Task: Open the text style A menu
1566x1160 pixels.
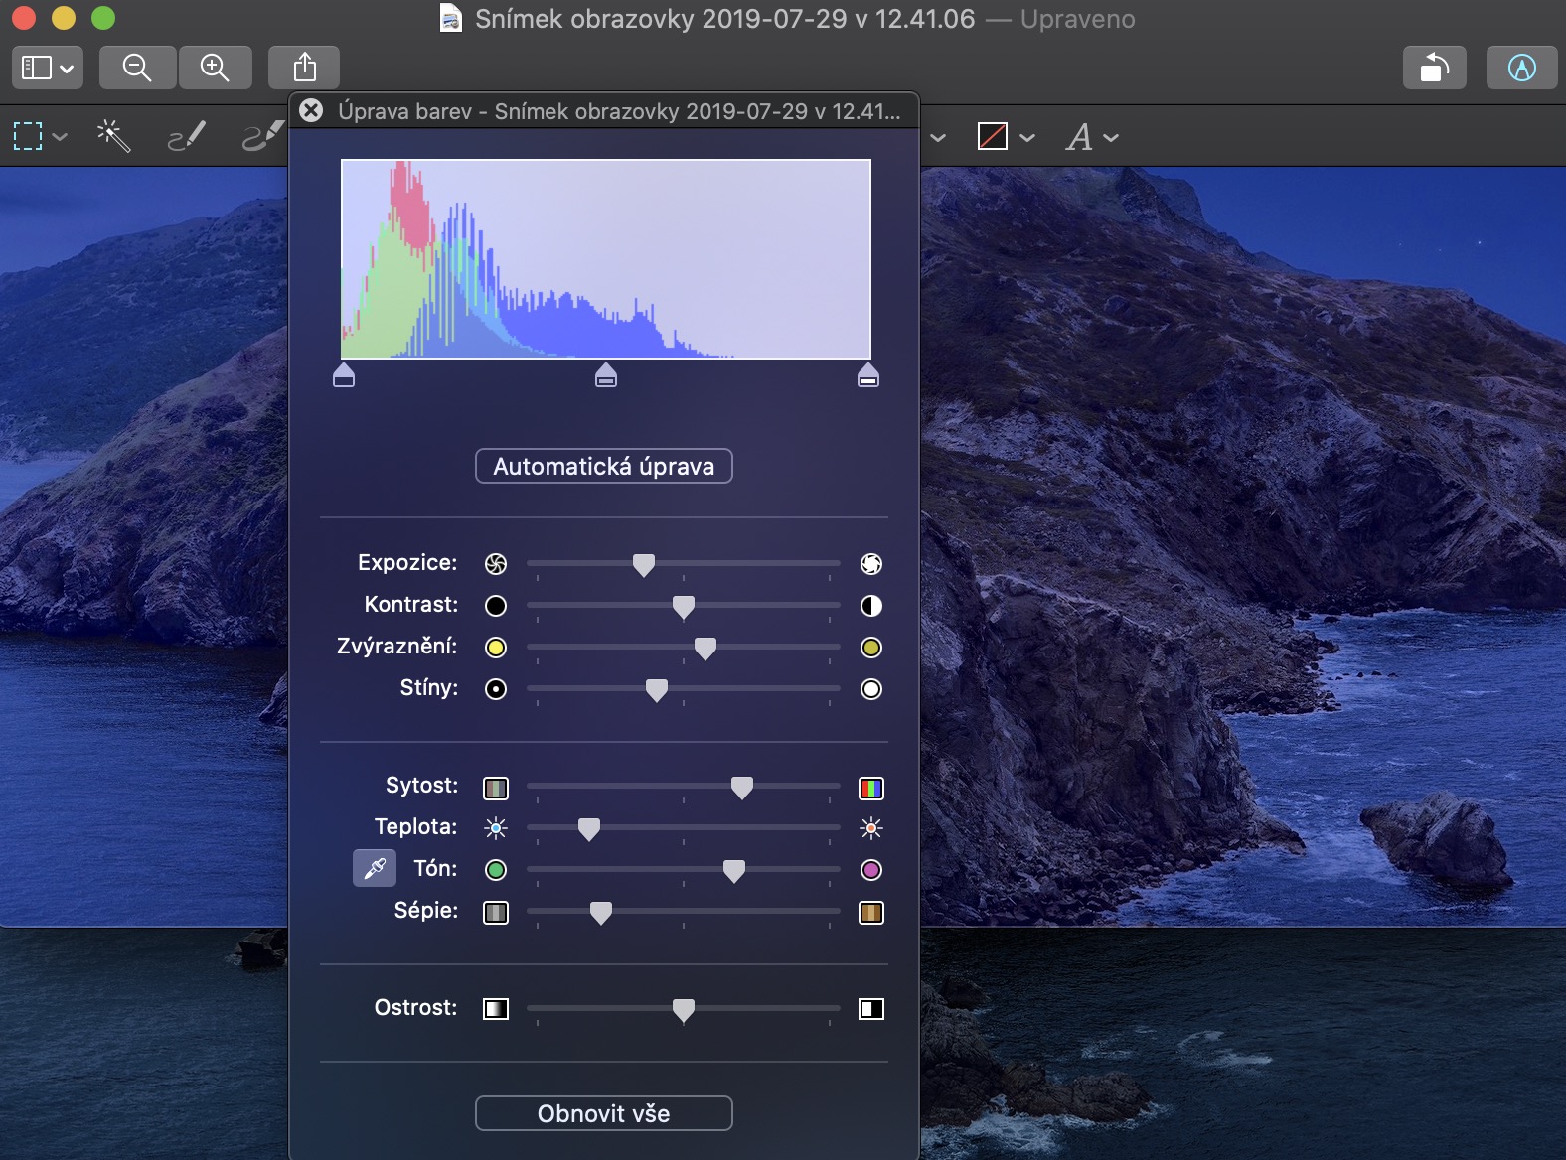Action: pos(1091,136)
